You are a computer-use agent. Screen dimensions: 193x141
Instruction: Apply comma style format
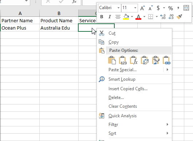(x=178, y=8)
